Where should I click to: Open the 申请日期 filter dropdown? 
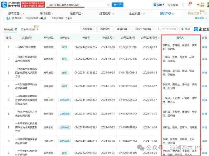tap(123, 29)
